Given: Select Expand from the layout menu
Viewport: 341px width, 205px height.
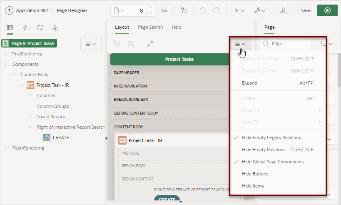Looking at the screenshot, I should pos(278,83).
